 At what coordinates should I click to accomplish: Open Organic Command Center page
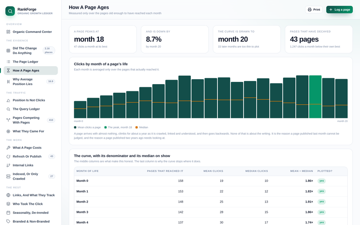pyautogui.click(x=31, y=31)
